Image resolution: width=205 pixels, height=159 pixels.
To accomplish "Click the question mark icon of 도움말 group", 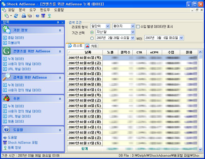I will point(6,129).
